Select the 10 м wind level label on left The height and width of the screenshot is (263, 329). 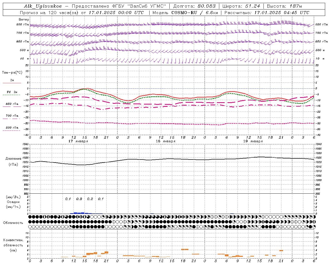(25, 59)
